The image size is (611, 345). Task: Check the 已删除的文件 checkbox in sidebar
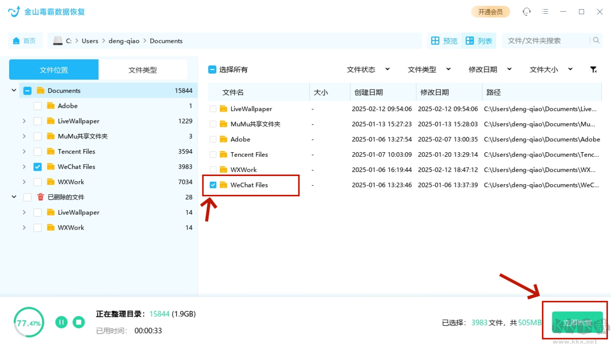27,197
